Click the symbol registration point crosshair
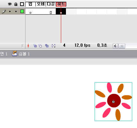This screenshot has height=128, width=137. pyautogui.click(x=113, y=102)
